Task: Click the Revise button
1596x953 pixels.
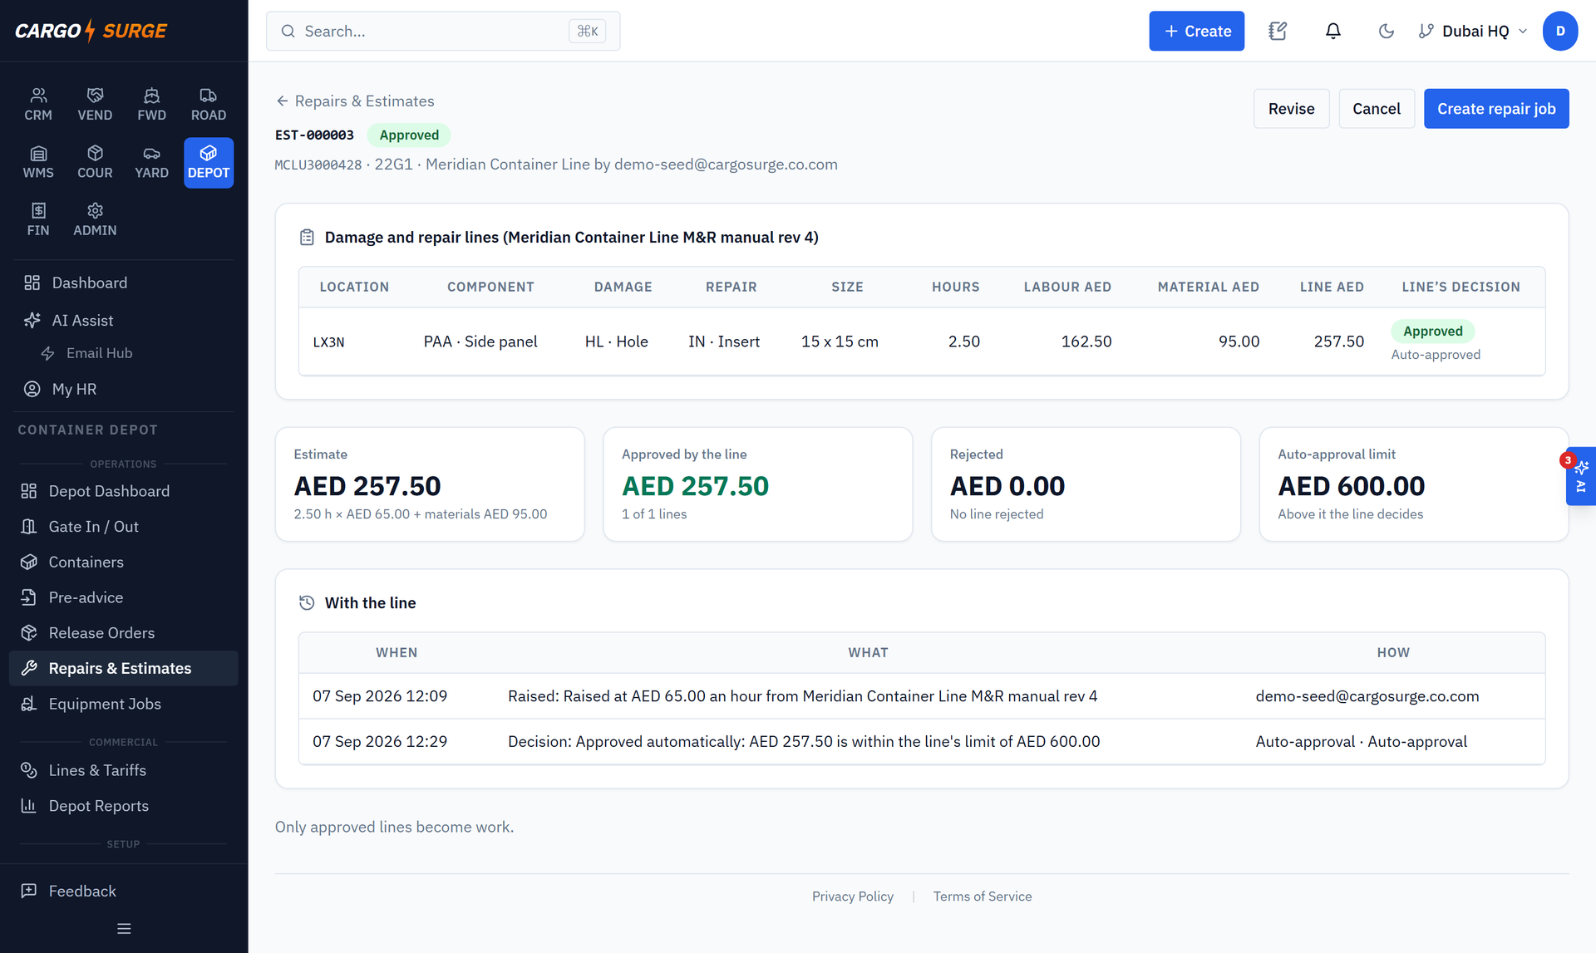Action: point(1291,109)
